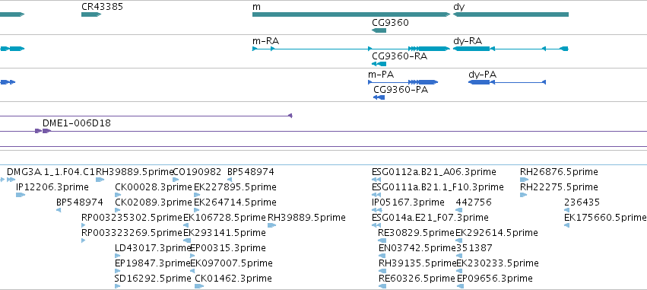Click the second RH39889.5prime EST arrow

pos(272,225)
